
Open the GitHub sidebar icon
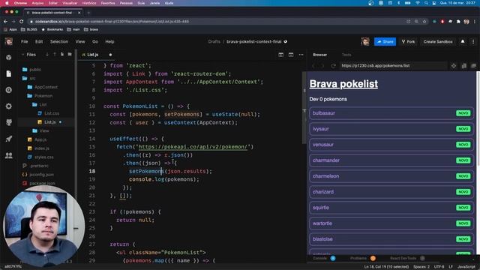[x=9, y=122]
